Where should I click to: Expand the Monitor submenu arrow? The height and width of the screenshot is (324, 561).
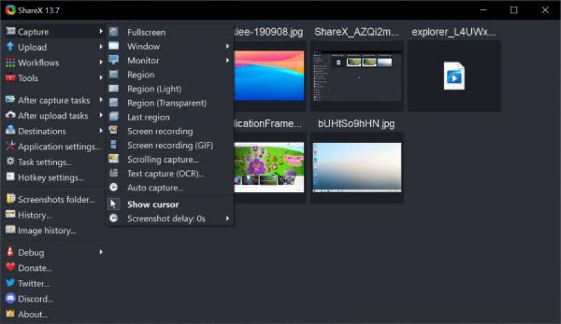pos(228,61)
